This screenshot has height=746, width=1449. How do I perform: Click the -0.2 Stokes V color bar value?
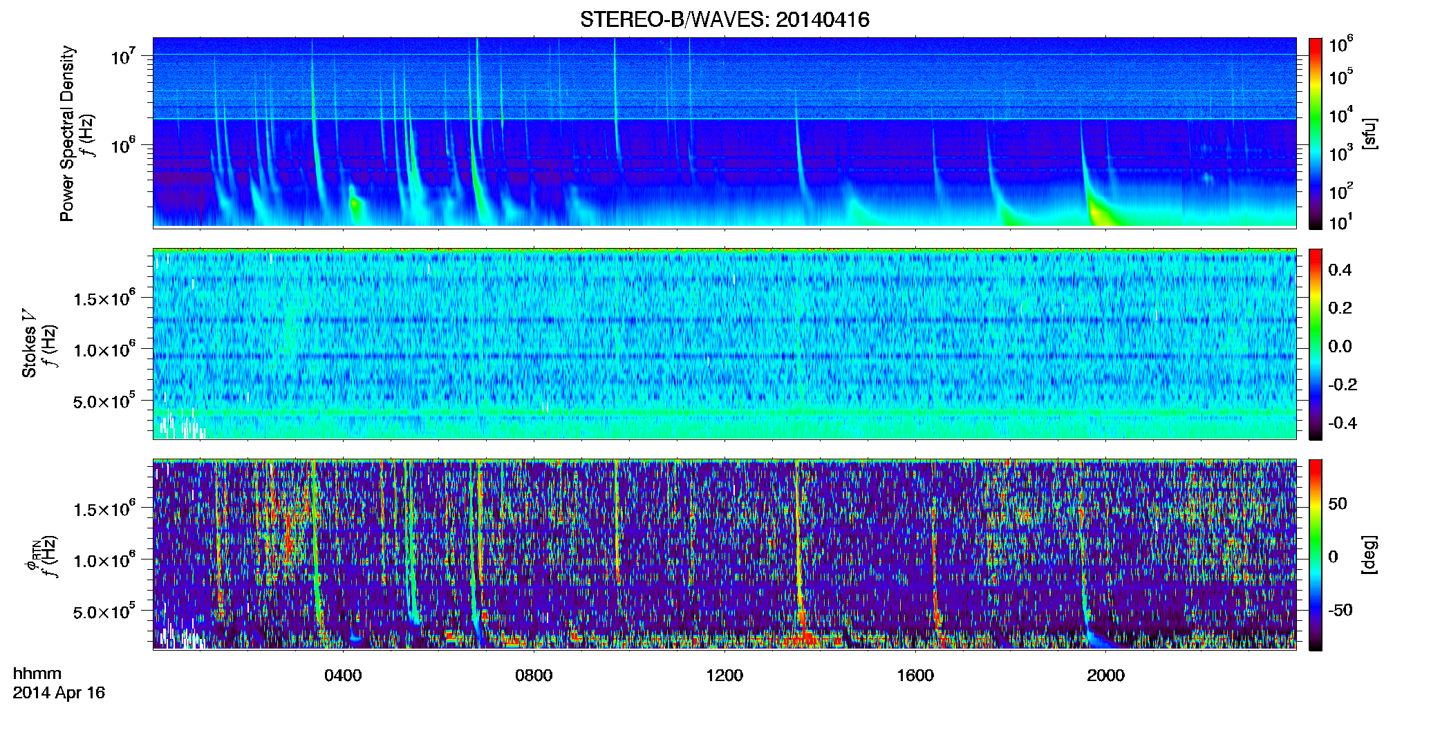click(1343, 385)
